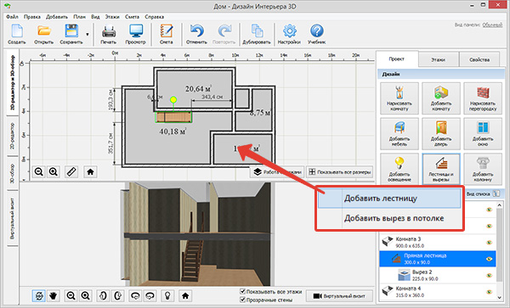Open the Файл menu

[x=12, y=17]
